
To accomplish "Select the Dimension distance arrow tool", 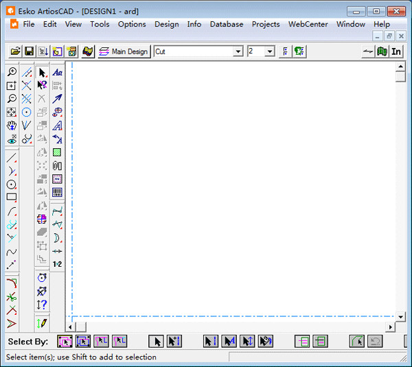I will point(57,251).
